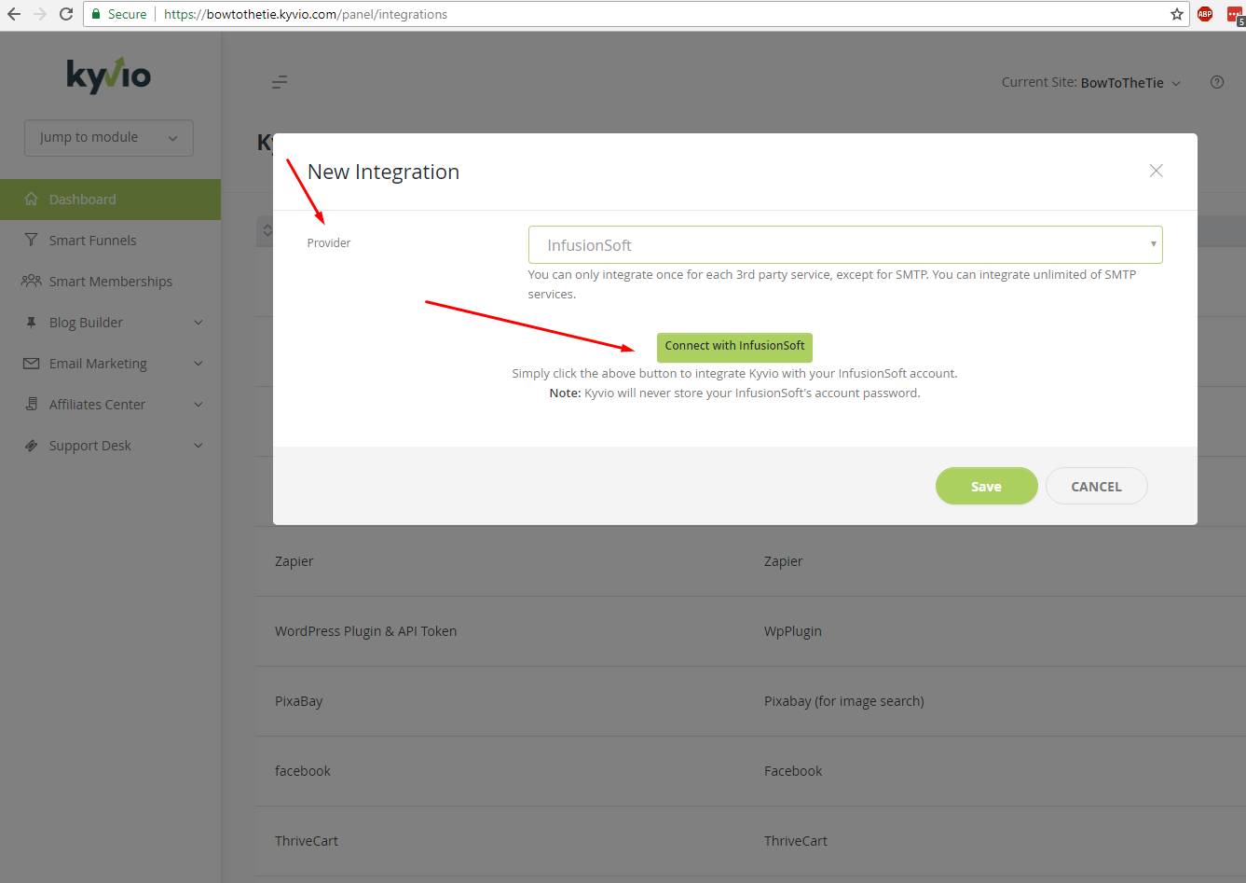Click the ThriveCart provider cell
This screenshot has height=883, width=1246.
point(796,841)
